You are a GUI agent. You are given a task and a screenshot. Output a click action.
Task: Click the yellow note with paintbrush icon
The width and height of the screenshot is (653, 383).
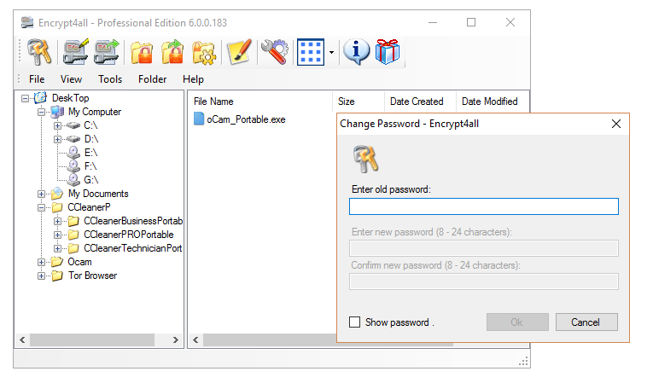(x=240, y=52)
